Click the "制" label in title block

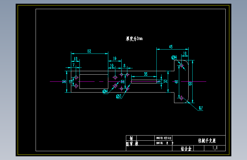pos(131,138)
